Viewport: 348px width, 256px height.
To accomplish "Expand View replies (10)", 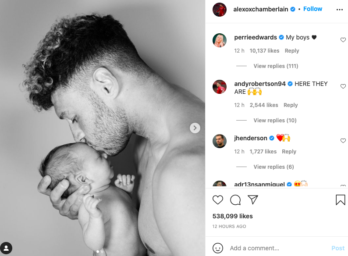I will tap(275, 121).
